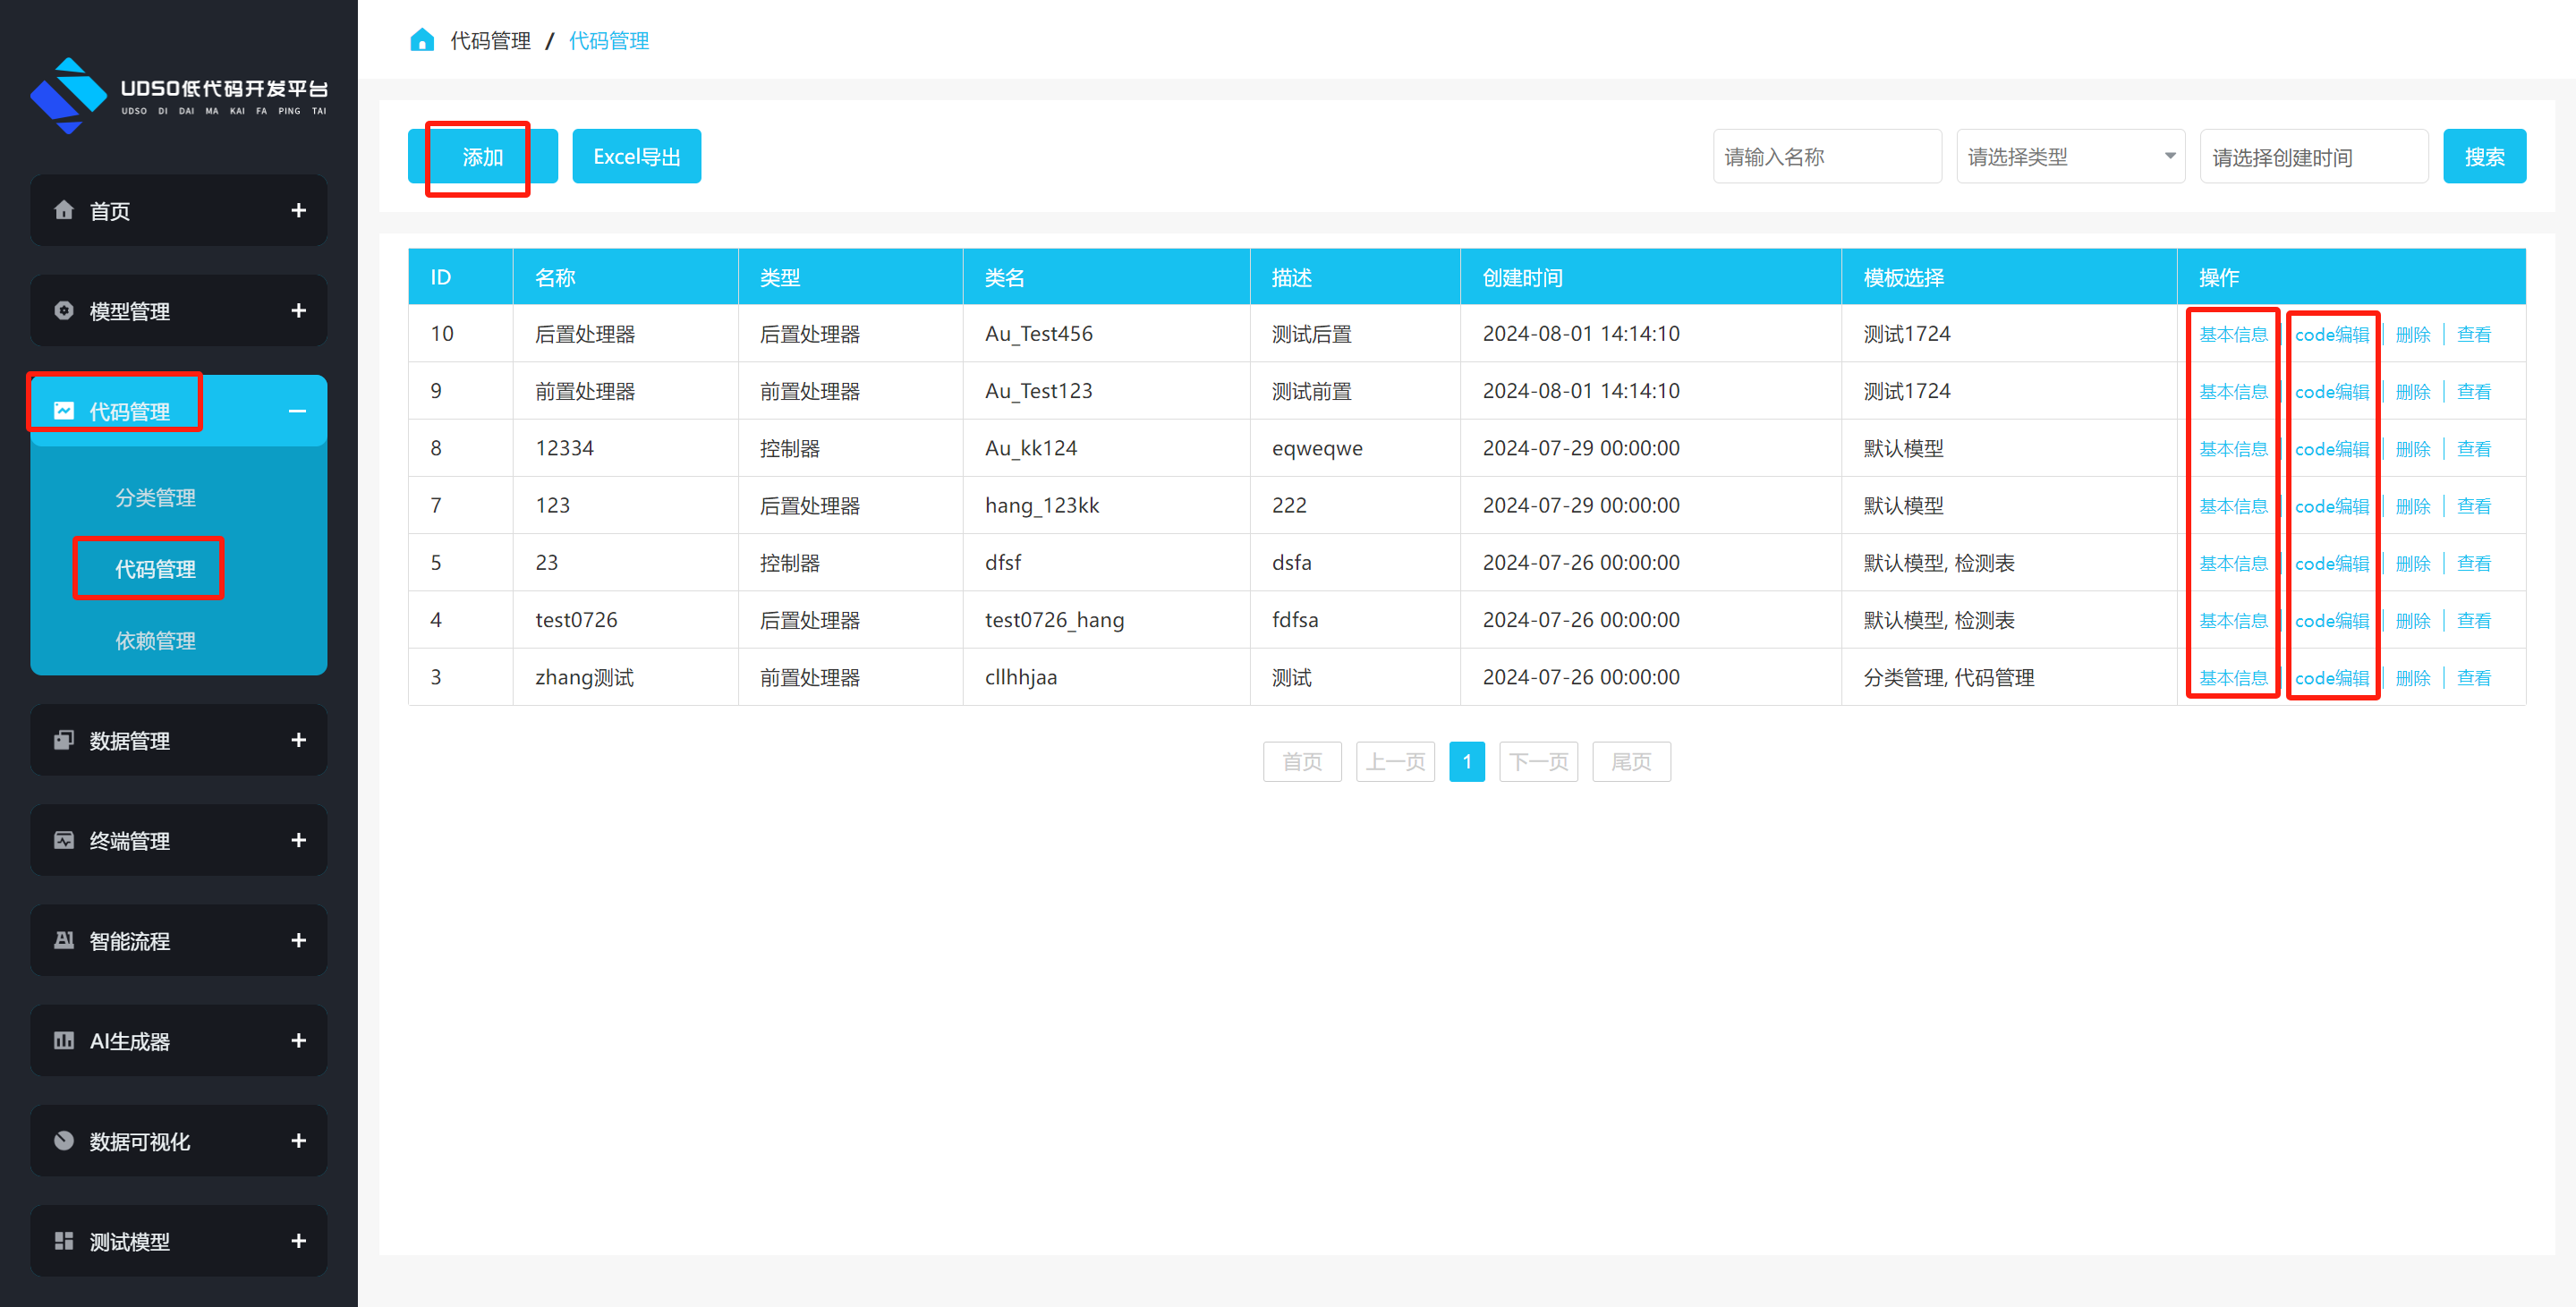The width and height of the screenshot is (2576, 1307).
Task: Click the 数据可视化 pie chart icon
Action: coord(64,1140)
